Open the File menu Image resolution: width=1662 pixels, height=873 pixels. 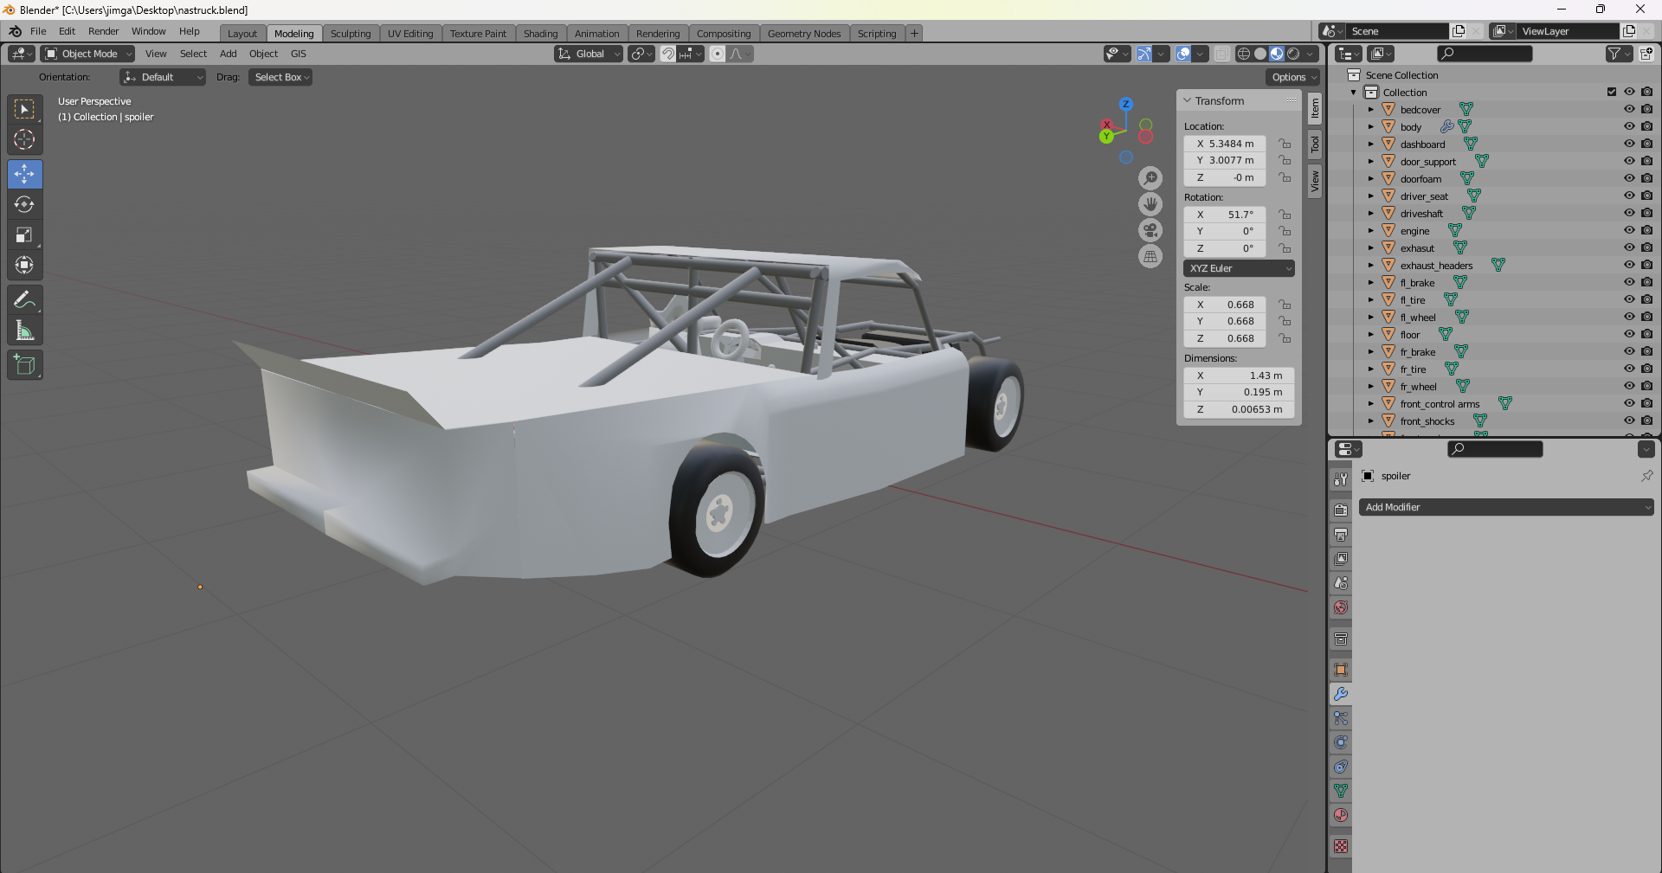(38, 31)
